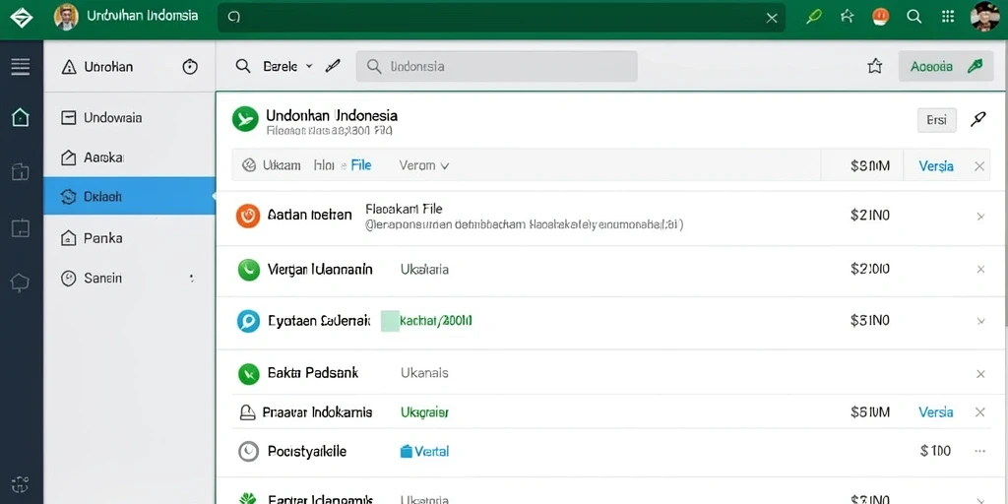
Task: Click the pin icon next to Ersi
Action: [x=977, y=119]
